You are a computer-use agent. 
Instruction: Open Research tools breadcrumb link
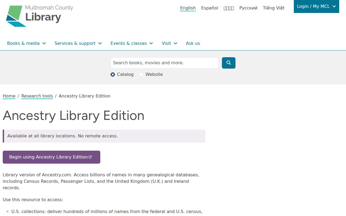[37, 96]
